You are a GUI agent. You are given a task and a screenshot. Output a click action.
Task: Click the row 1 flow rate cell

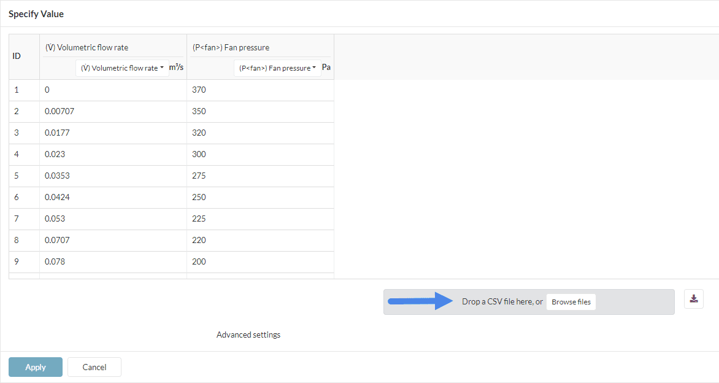pyautogui.click(x=113, y=90)
